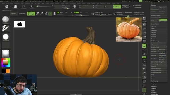Select the SelectLasso brush icon
Screen dimensions: 170x95
pos(24,7)
